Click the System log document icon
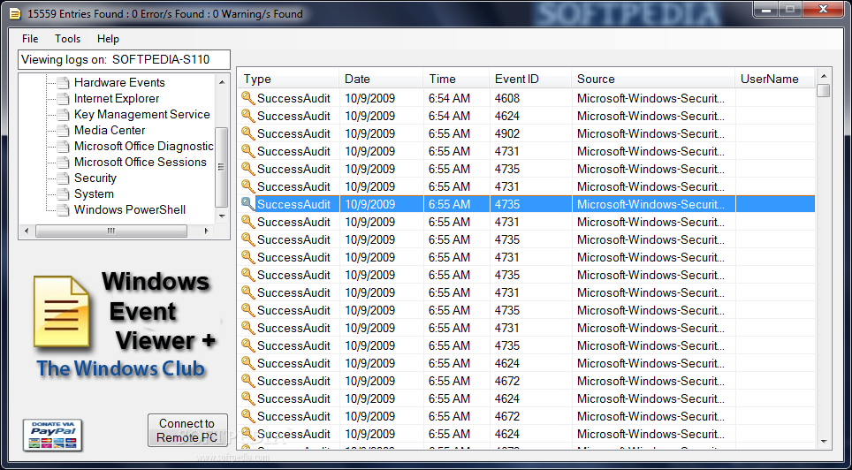The height and width of the screenshot is (470, 852). coord(64,194)
